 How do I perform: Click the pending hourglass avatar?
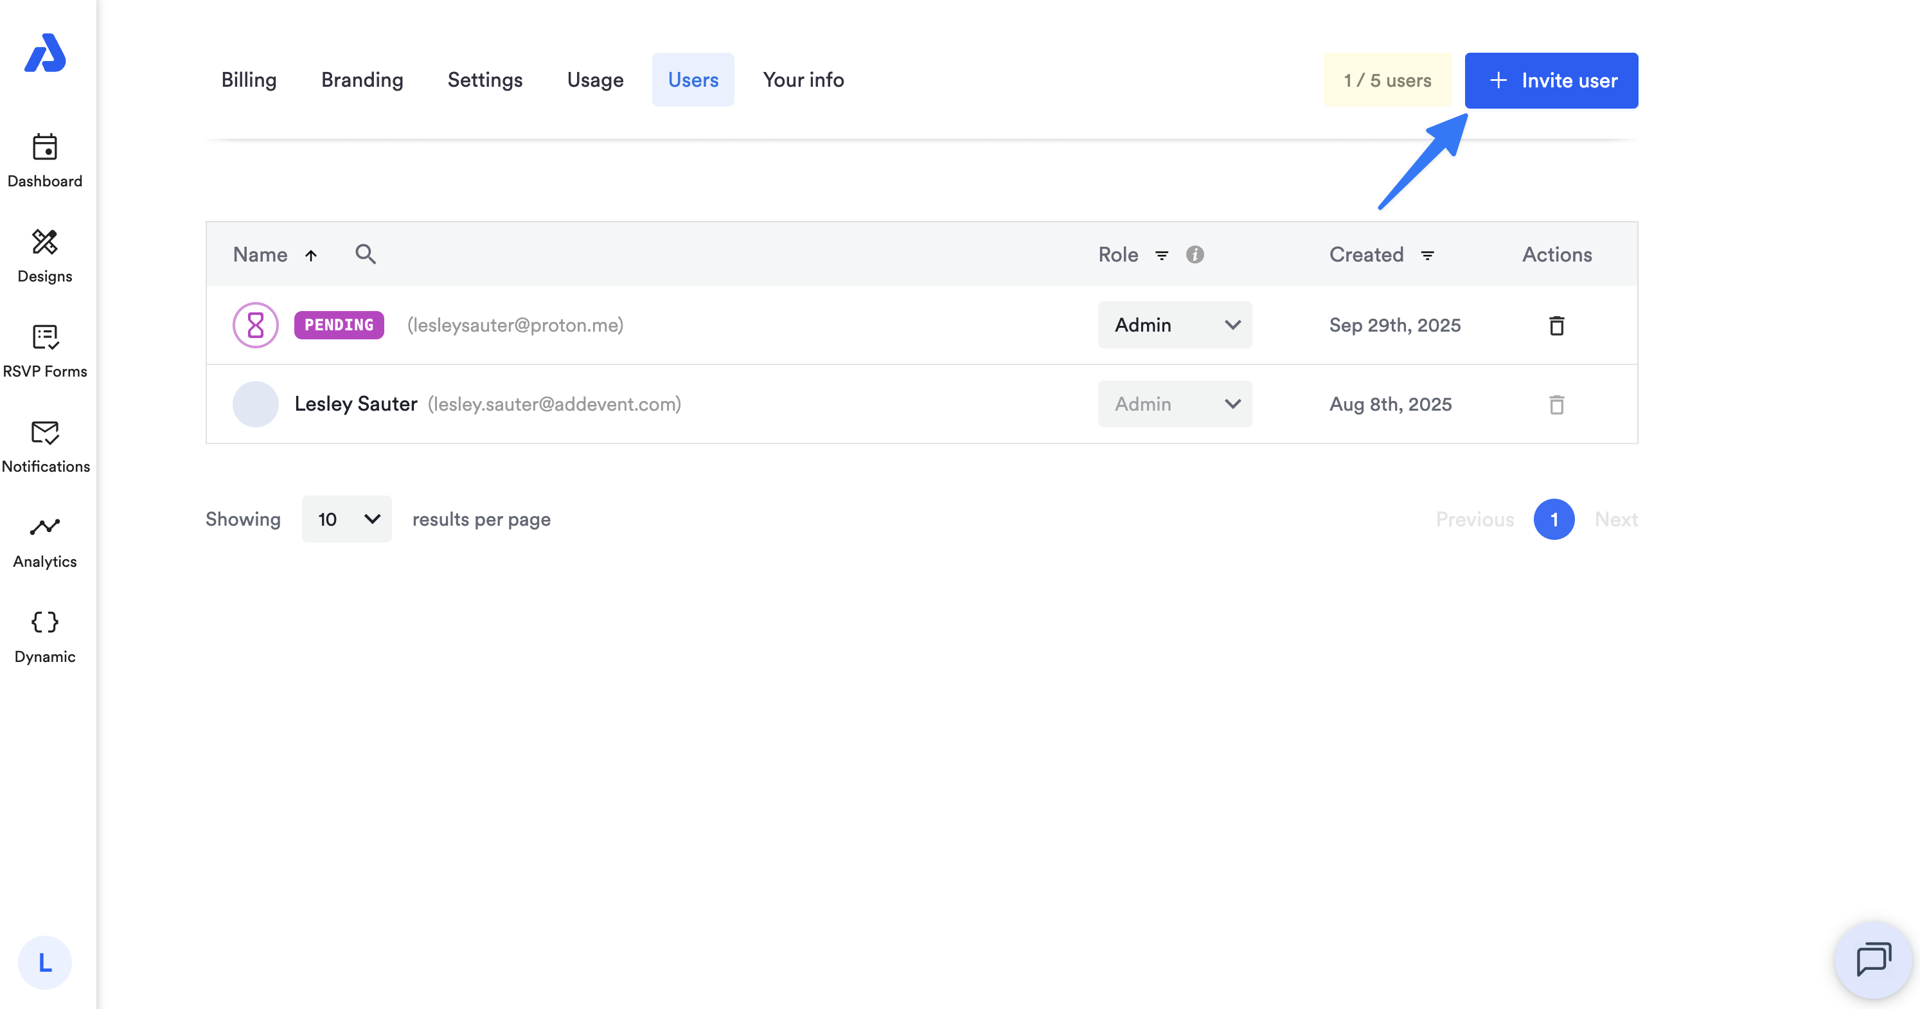[256, 325]
